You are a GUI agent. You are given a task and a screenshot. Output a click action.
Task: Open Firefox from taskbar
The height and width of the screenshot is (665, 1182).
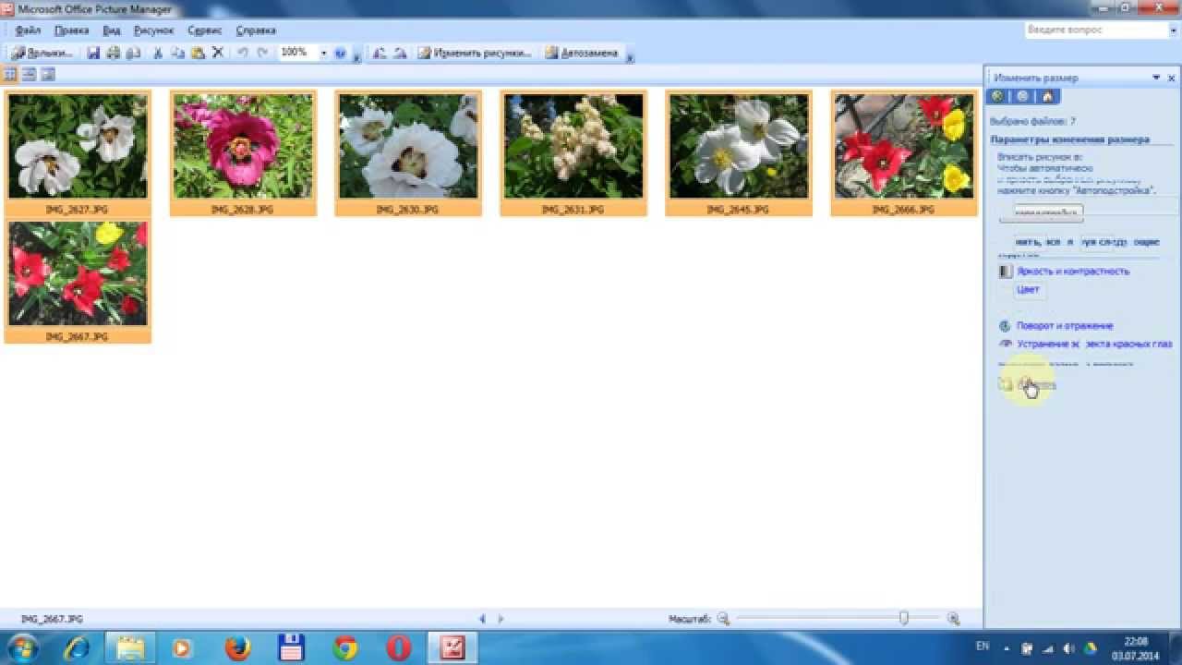237,648
